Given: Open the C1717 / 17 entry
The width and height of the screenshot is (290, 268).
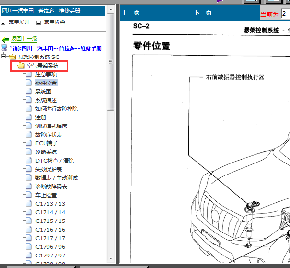Looking at the screenshot, I should [x=50, y=238].
